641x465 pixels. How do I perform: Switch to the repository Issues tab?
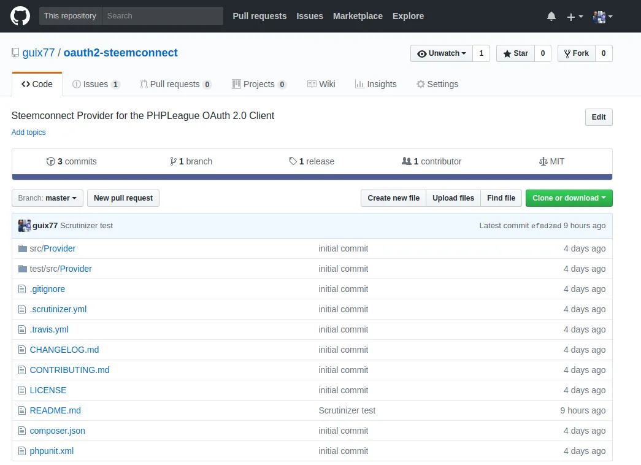tap(96, 84)
